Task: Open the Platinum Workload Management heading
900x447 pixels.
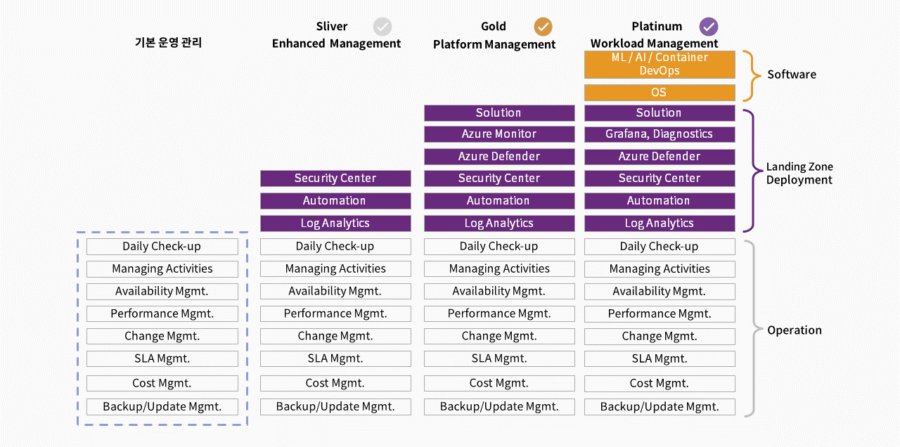Action: (x=655, y=35)
